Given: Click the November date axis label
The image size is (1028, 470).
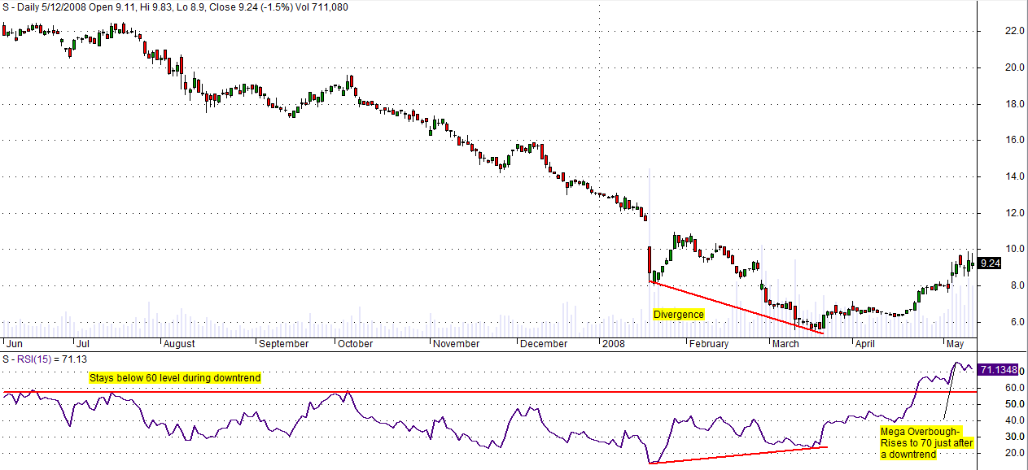Looking at the screenshot, I should 456,343.
